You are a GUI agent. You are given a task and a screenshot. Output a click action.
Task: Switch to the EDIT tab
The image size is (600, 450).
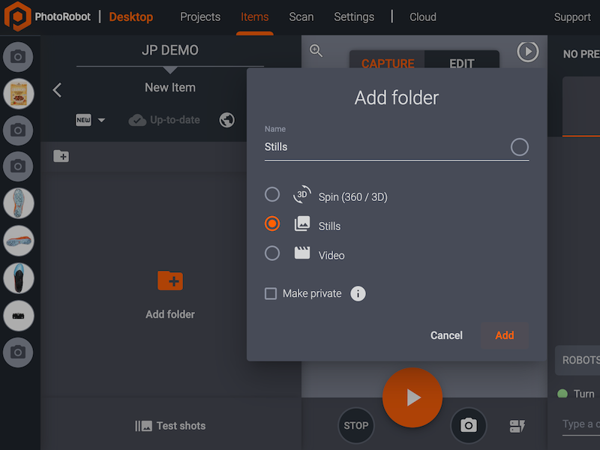point(461,64)
